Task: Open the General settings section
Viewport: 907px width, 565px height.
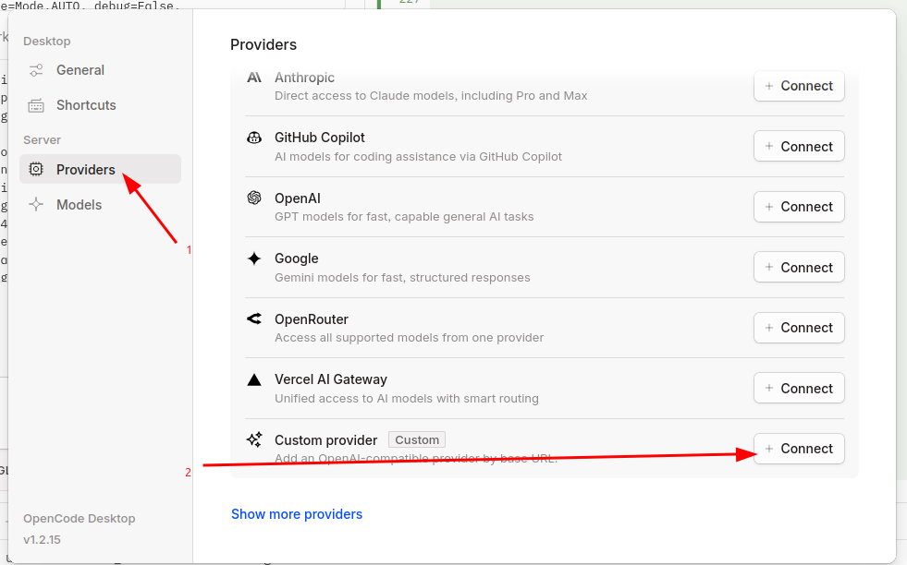Action: tap(80, 70)
